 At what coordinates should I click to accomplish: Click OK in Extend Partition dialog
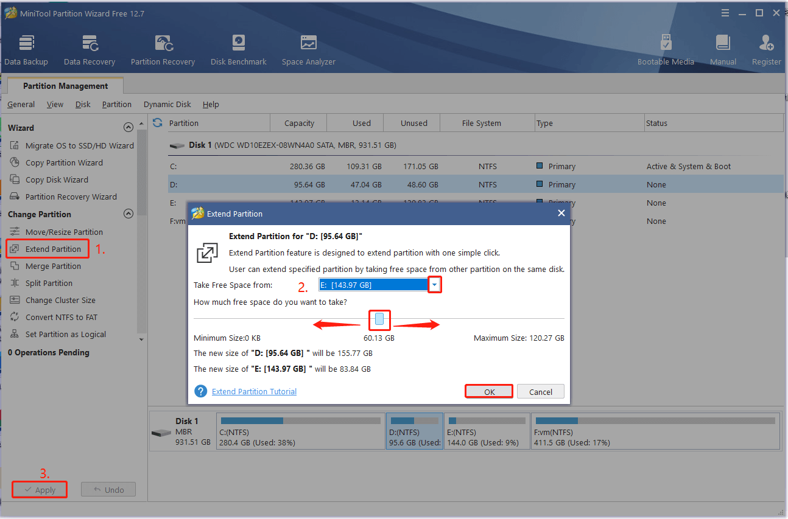[x=490, y=392]
